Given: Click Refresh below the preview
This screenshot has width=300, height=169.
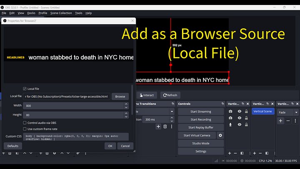Looking at the screenshot, I should click(x=170, y=95).
